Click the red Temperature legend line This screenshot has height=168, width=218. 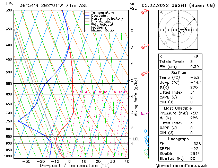[x=87, y=12]
